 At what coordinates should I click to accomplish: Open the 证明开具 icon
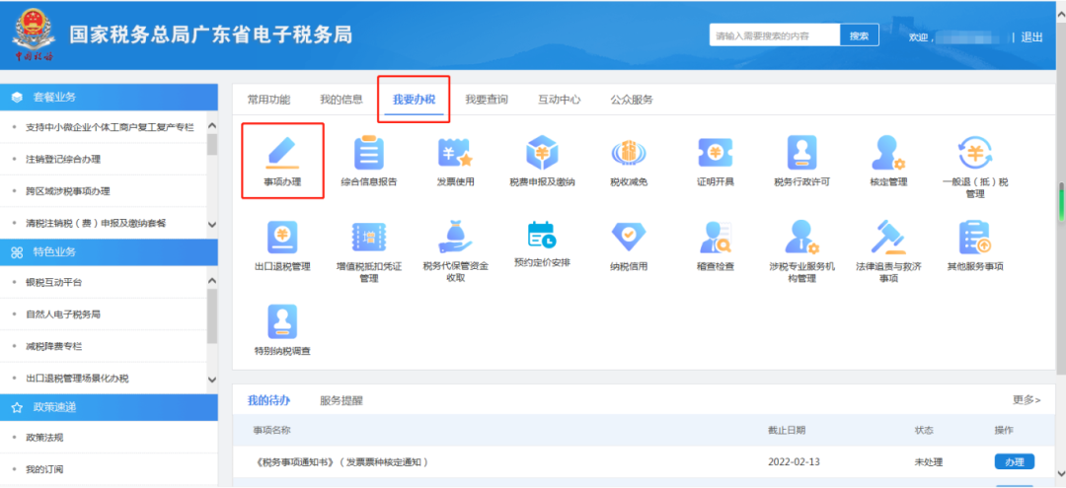click(x=716, y=152)
